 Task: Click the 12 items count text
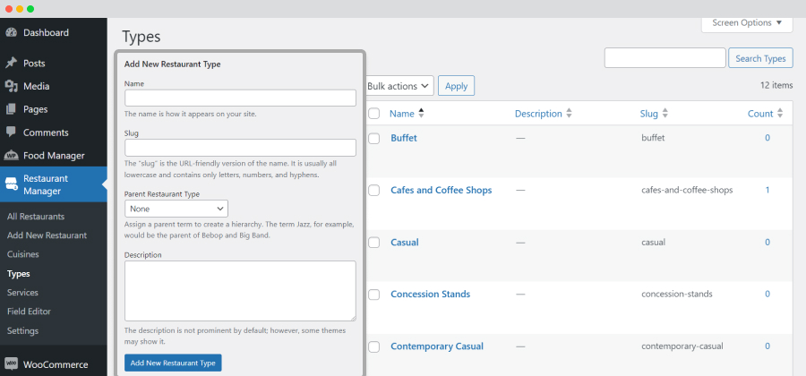click(x=776, y=85)
